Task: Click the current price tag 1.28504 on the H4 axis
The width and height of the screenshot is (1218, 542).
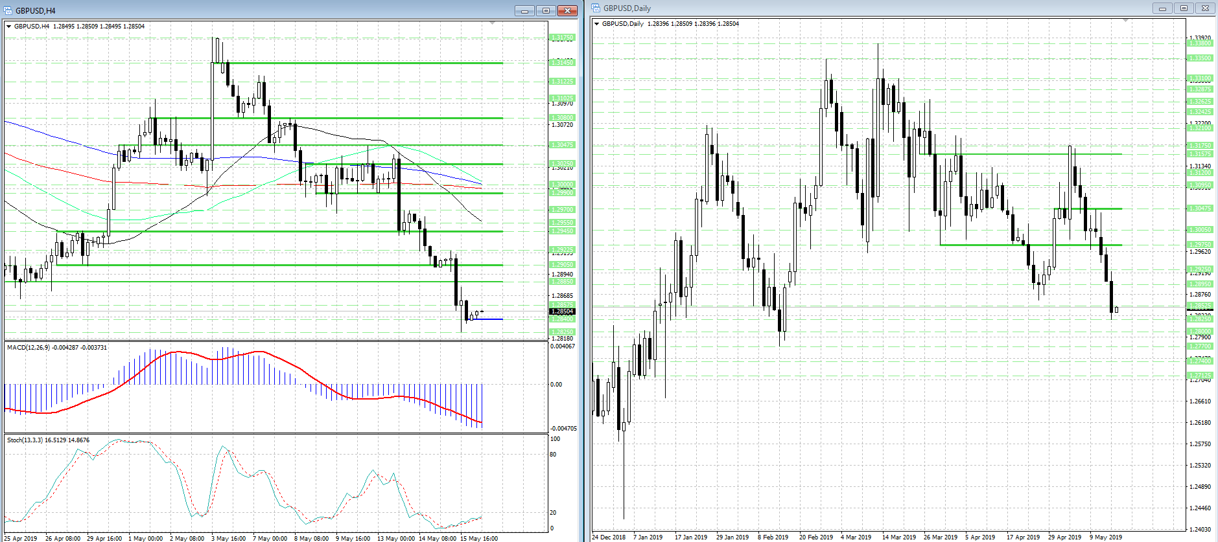Action: (x=562, y=311)
